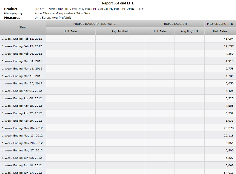Click the 5,048 unit sales value
Screen dimensions: 236x174
pos(230,165)
